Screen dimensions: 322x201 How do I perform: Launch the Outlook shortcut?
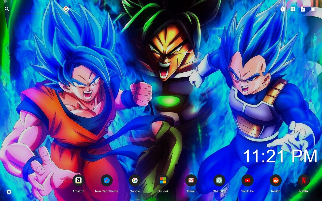tap(163, 180)
